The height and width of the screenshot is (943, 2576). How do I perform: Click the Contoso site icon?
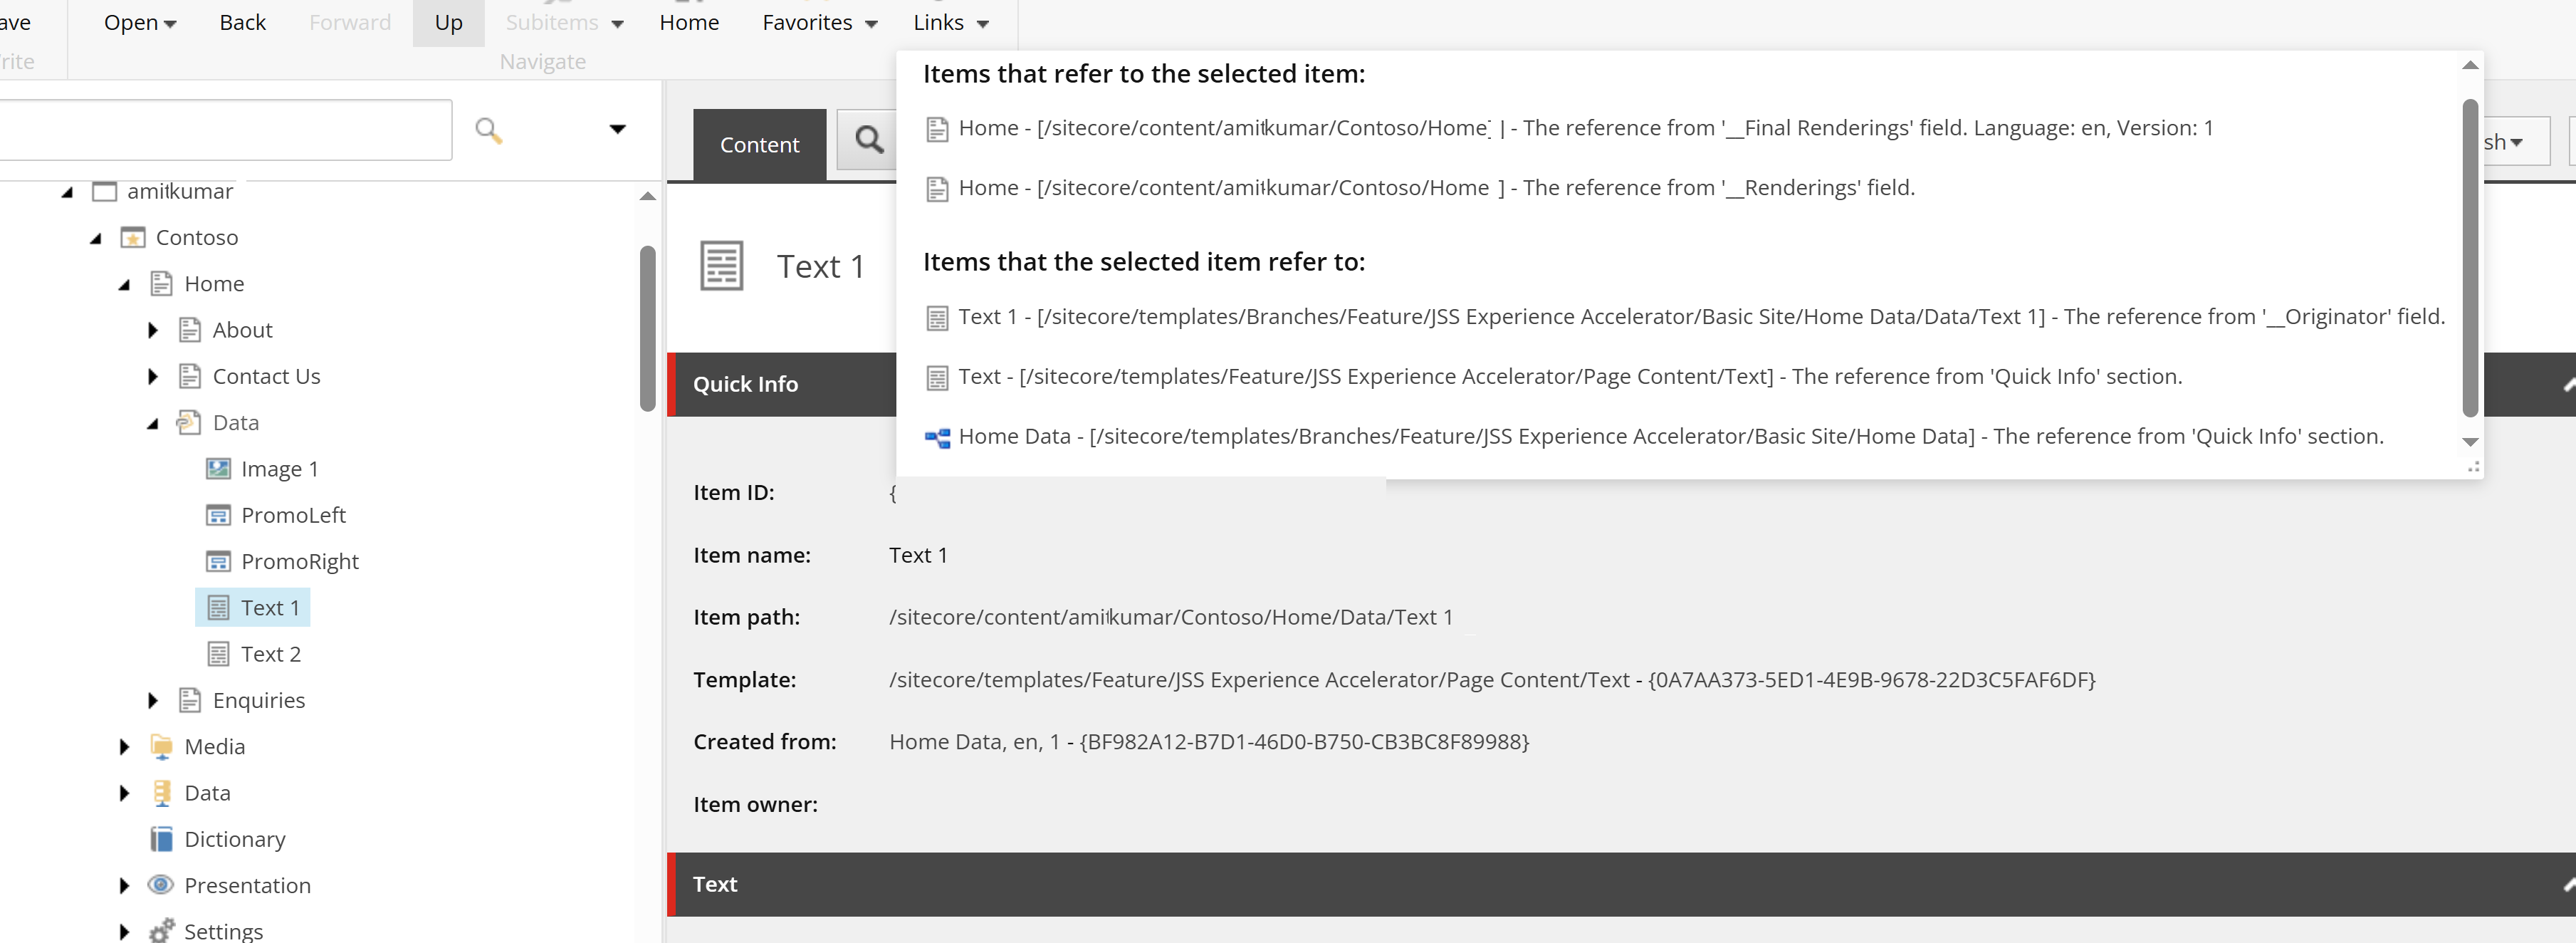click(133, 238)
